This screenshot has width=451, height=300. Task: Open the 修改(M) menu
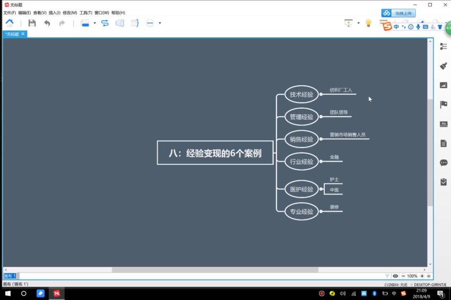pyautogui.click(x=70, y=13)
